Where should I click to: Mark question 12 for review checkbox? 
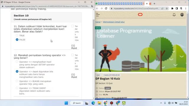pos(72,55)
